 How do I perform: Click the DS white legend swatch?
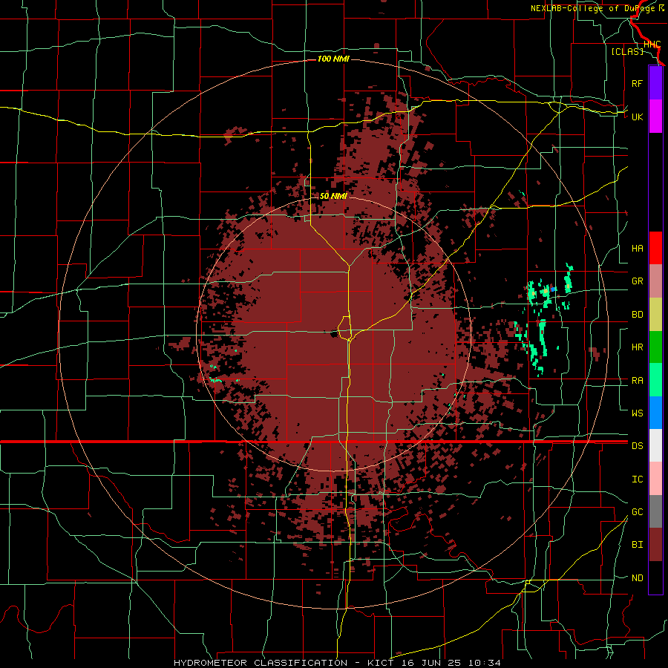(x=655, y=445)
